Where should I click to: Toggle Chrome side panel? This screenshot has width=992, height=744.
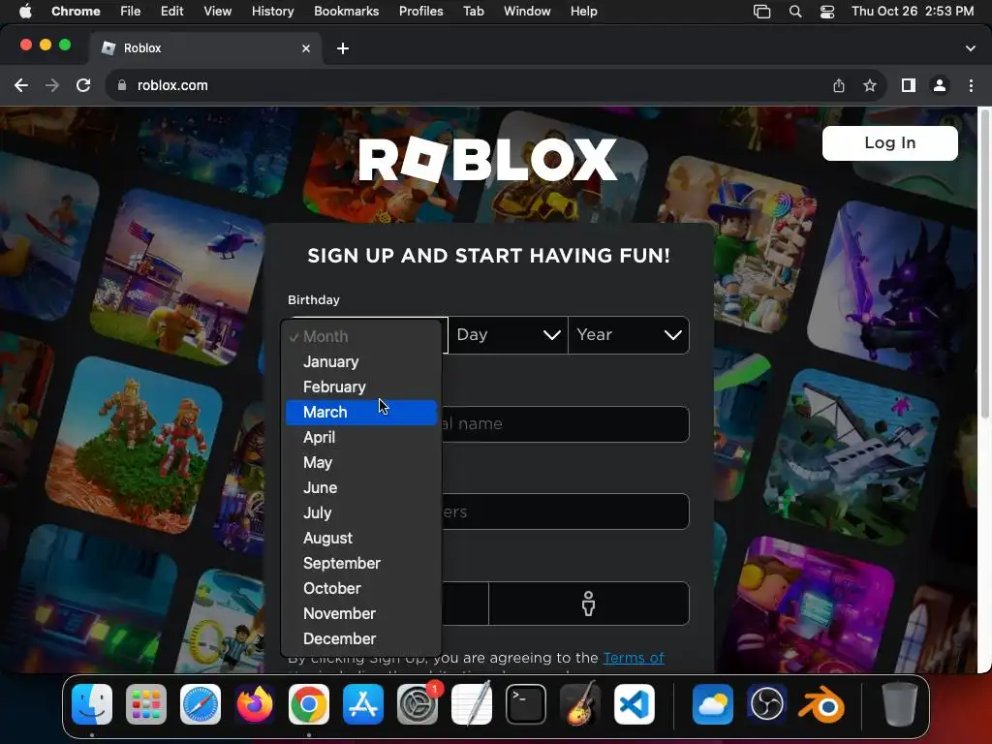pyautogui.click(x=909, y=85)
